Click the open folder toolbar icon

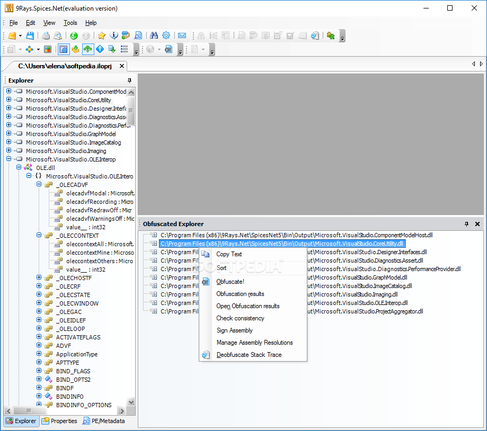tap(12, 35)
